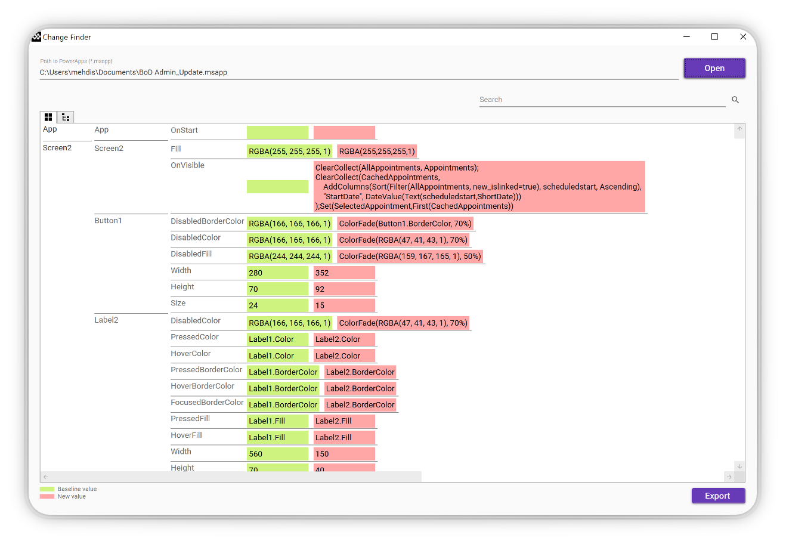Click the msapp file path field
786x544 pixels.
239,72
